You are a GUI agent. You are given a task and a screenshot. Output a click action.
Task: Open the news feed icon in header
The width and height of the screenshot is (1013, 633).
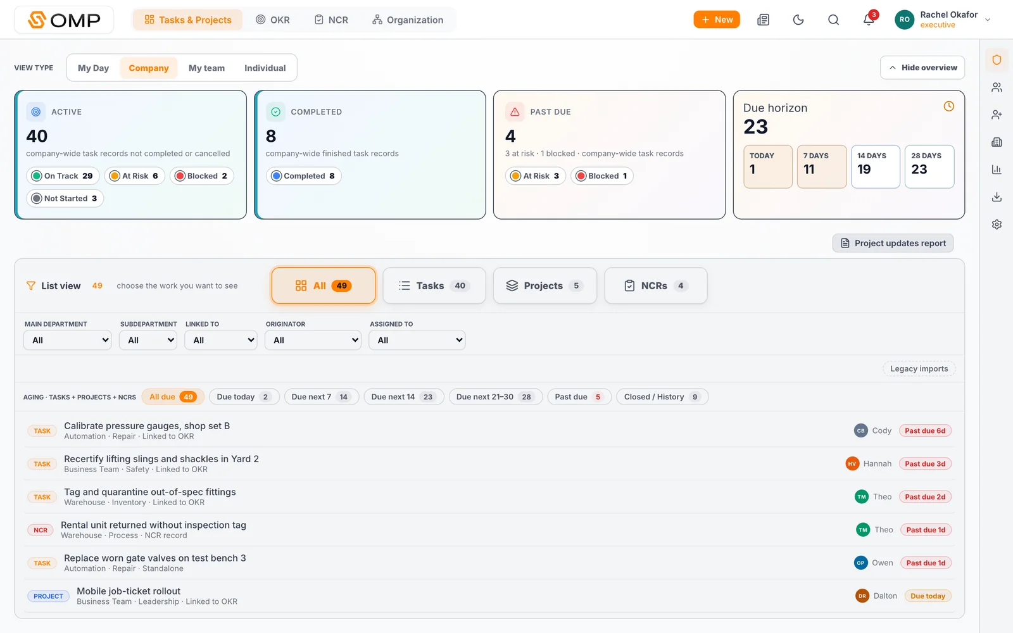coord(763,20)
